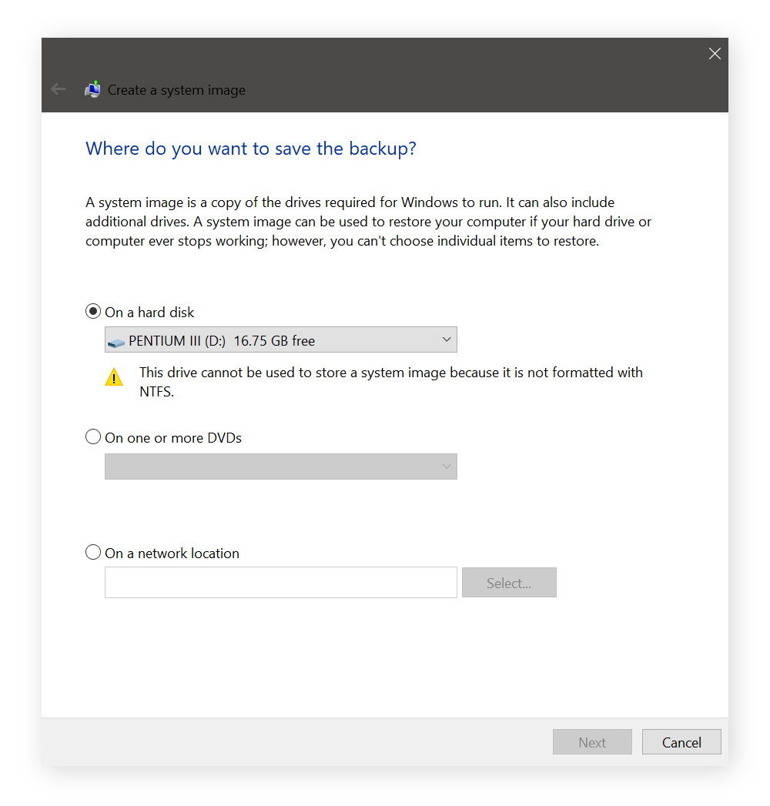Click the chevron arrow of the hard disk dropdown
770x806 pixels.
[x=447, y=339]
